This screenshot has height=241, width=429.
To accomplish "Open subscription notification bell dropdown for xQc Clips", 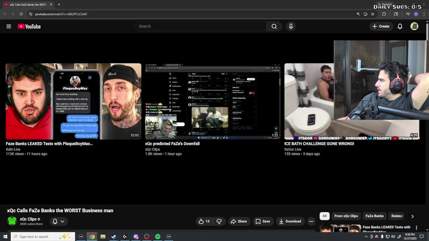I will (x=59, y=221).
